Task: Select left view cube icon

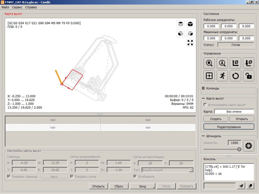Action: (190, 34)
